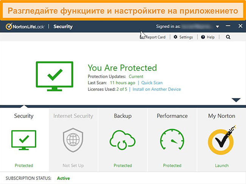Click the large protected monitor checkmark icon
The height and width of the screenshot is (184, 246).
[x=54, y=76]
